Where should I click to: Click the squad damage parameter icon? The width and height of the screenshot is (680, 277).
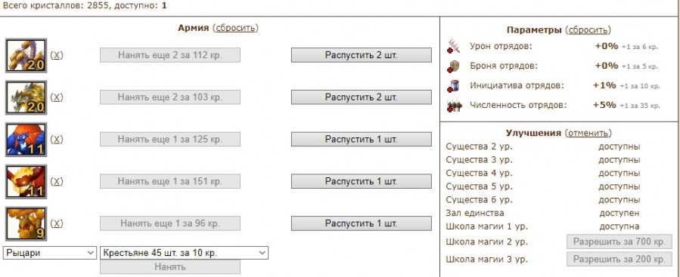[x=455, y=46]
